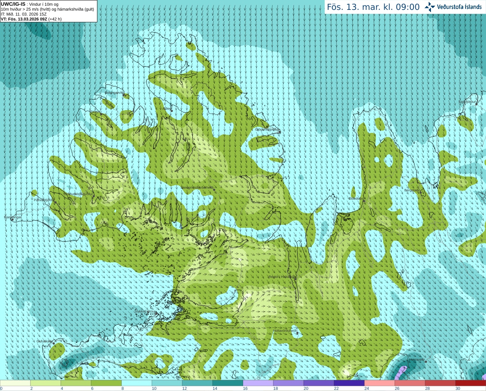Select the 12–14 m/s legend swatch
The height and width of the screenshot is (391, 486).
pyautogui.click(x=197, y=383)
